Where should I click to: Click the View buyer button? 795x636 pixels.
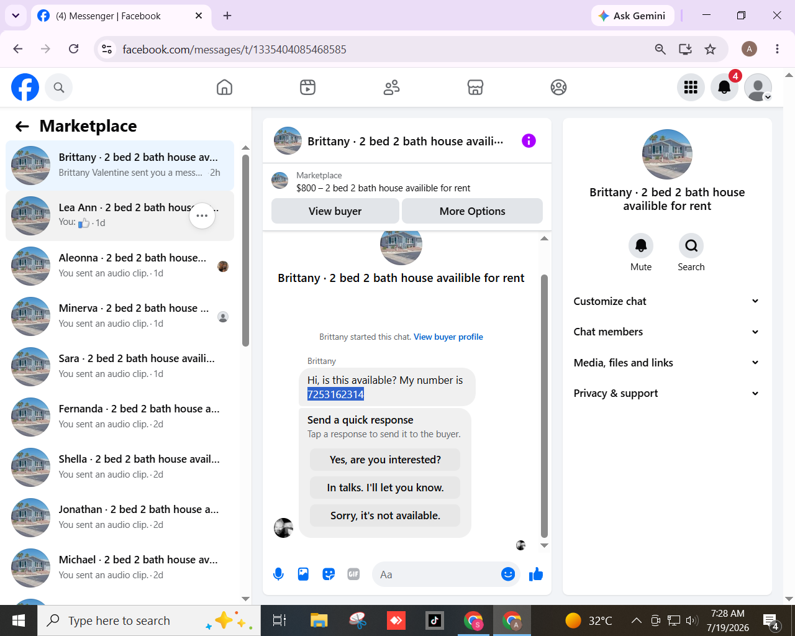click(x=335, y=211)
